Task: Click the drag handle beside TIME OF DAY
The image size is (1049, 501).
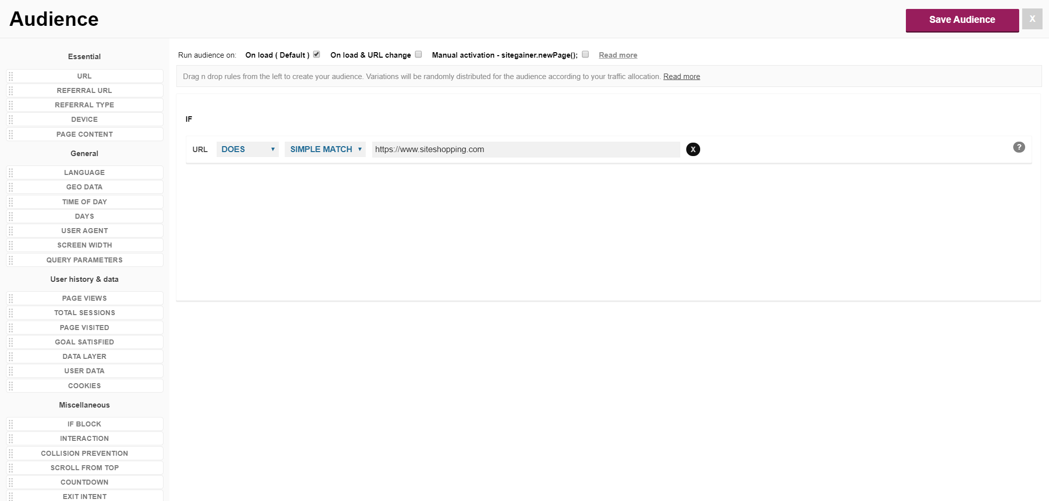Action: (x=11, y=202)
